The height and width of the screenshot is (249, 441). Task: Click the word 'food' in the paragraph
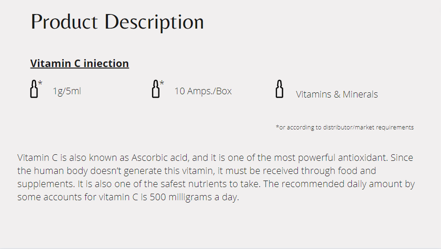click(345, 171)
